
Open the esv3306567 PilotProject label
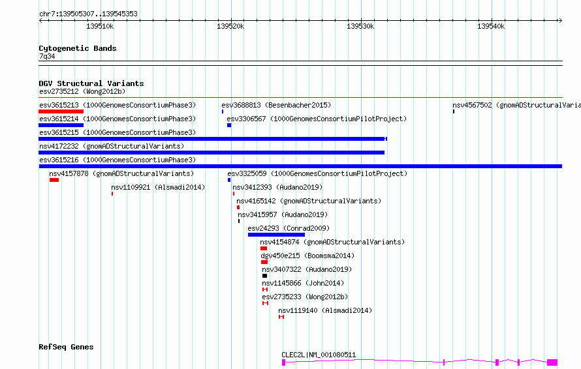317,119
